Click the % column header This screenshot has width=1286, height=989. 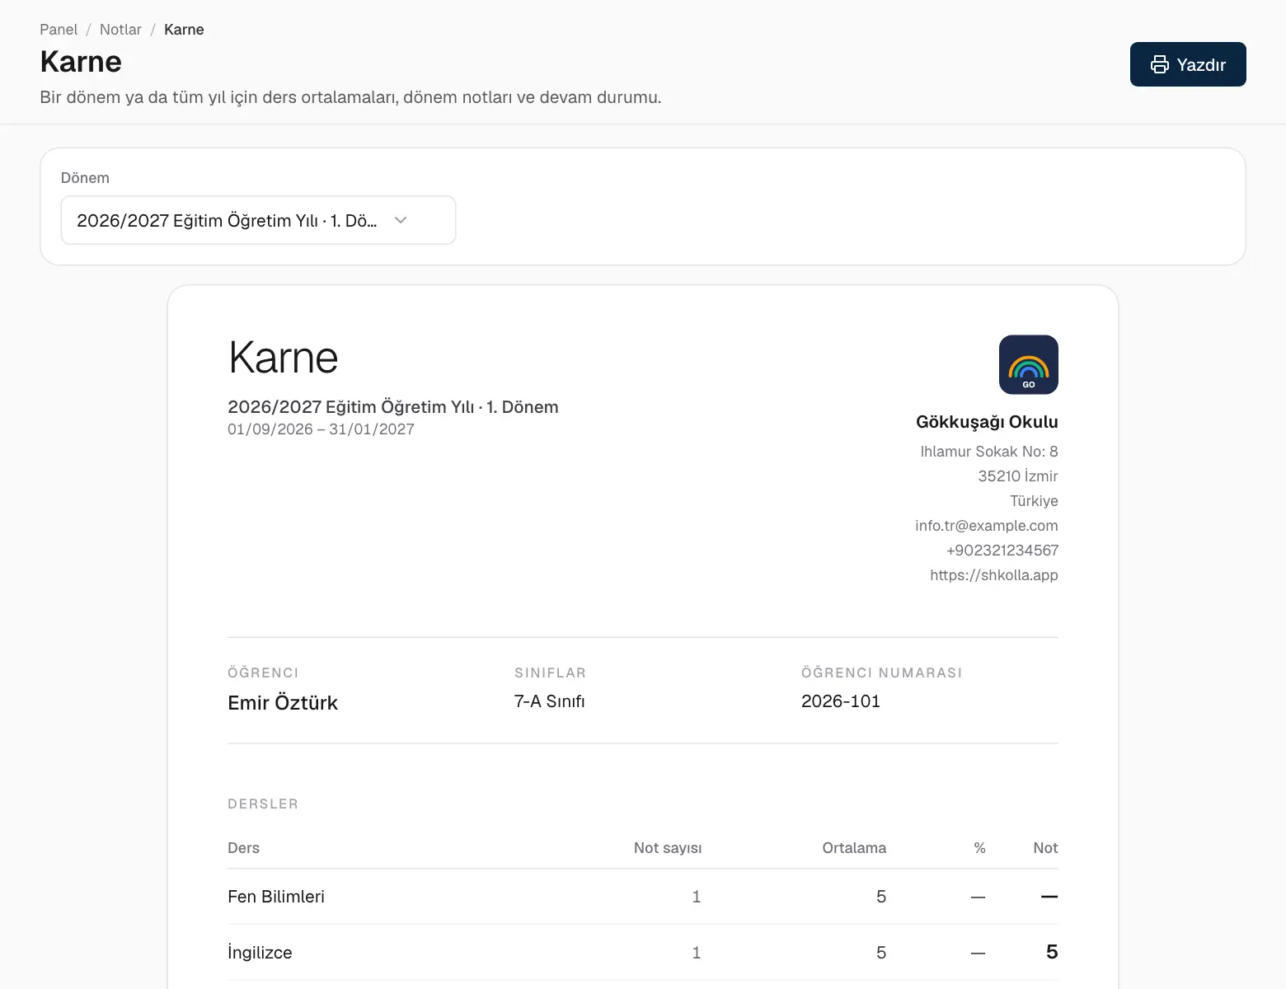pos(979,848)
